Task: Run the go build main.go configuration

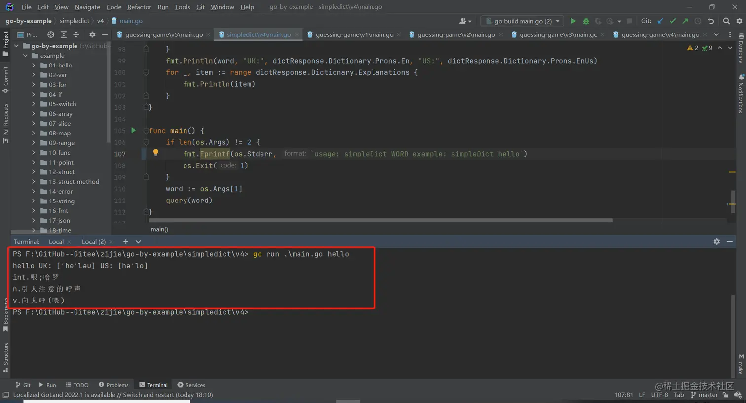Action: click(x=573, y=21)
